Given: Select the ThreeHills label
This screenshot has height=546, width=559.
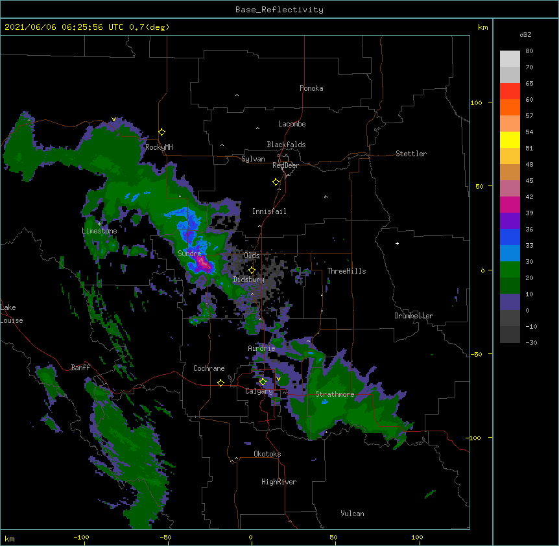Looking at the screenshot, I should 346,271.
